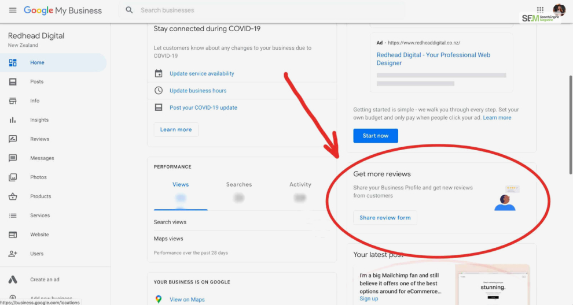Click the Home dashboard icon

[13, 63]
